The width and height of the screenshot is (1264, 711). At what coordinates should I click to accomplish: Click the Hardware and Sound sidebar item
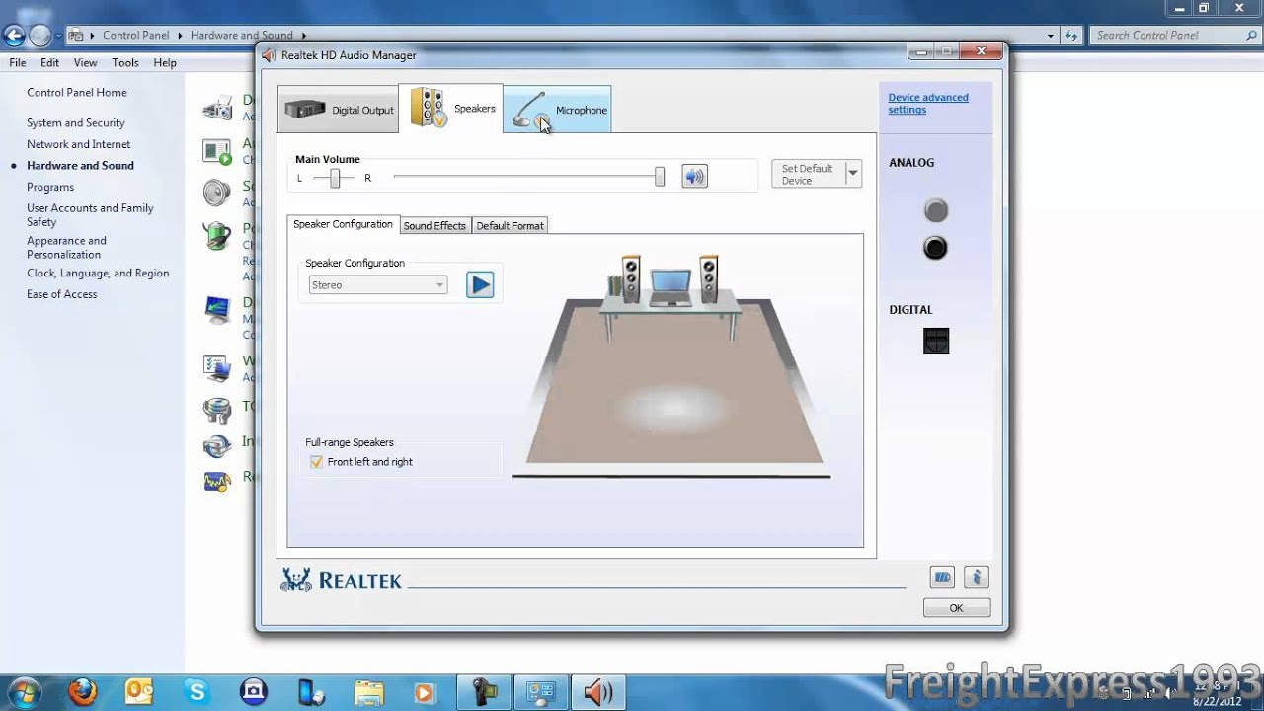[80, 166]
